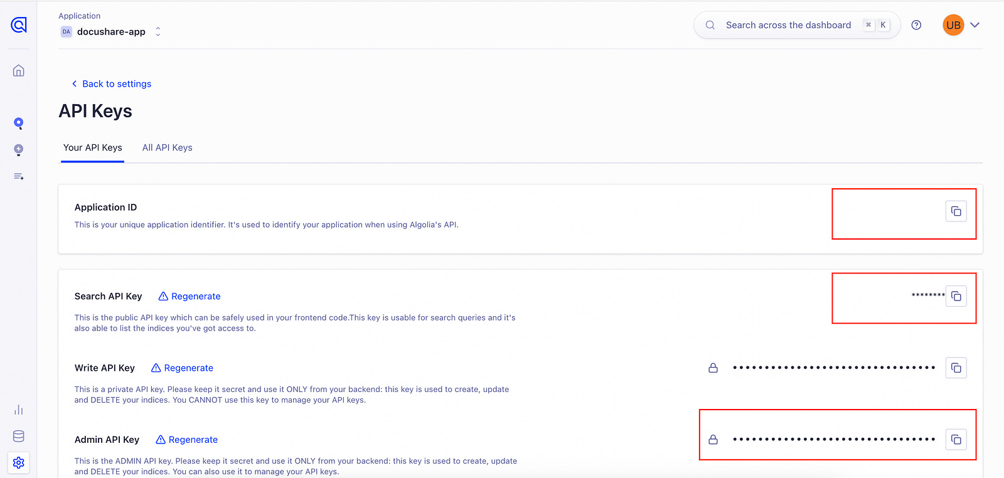Regenerate the Admin API Key
This screenshot has width=1004, height=478.
coord(186,439)
